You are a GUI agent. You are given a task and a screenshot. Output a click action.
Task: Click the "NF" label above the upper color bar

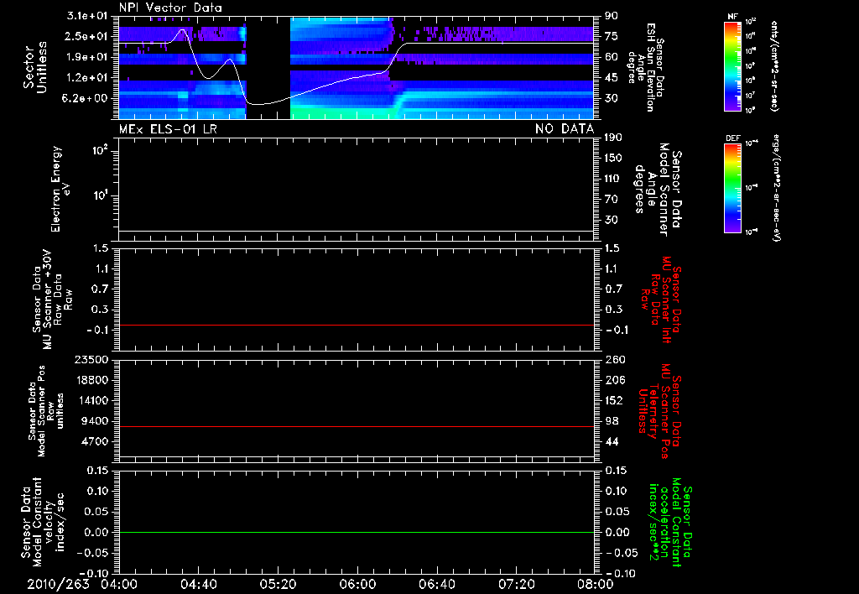[x=732, y=17]
